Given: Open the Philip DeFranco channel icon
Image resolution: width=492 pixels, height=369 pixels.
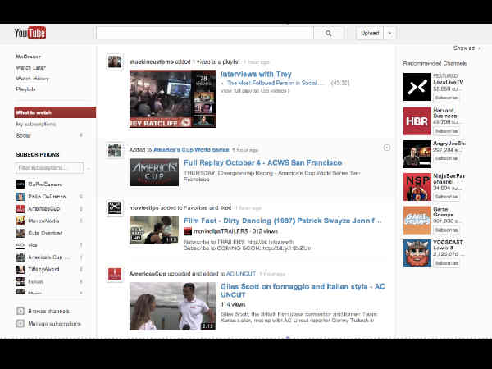Looking at the screenshot, I should pyautogui.click(x=20, y=197).
